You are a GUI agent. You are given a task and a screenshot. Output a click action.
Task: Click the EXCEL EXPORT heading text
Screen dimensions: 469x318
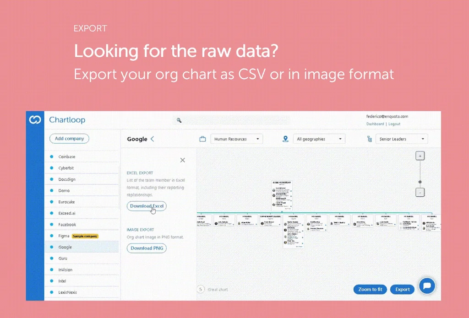[x=140, y=173]
